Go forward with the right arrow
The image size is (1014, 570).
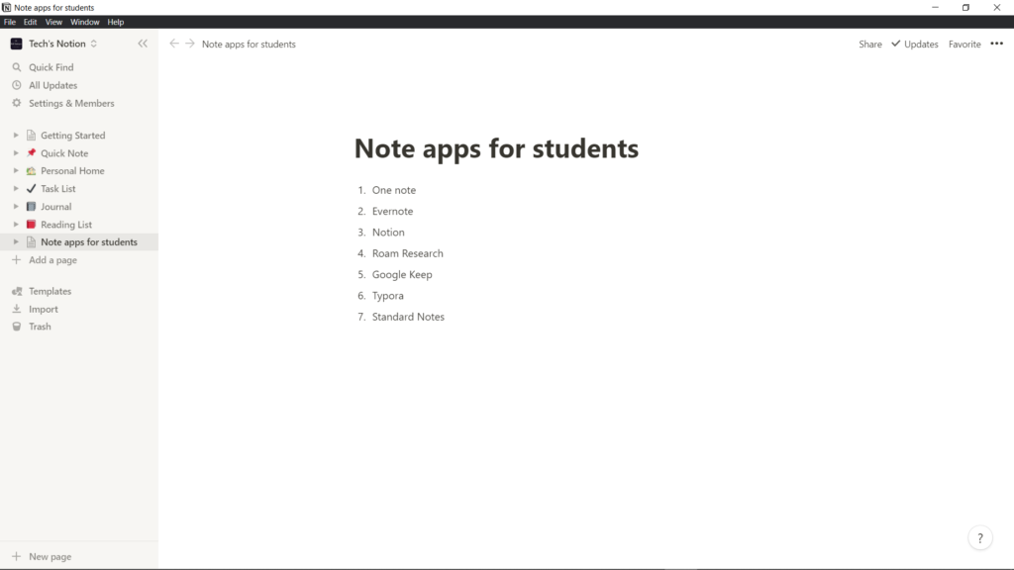tap(190, 44)
